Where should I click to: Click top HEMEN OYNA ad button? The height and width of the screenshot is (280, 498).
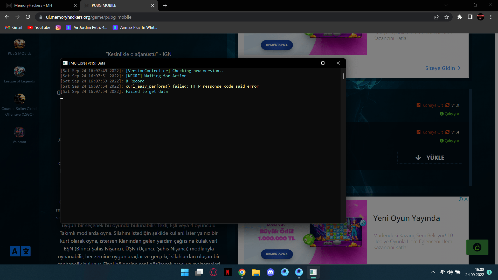(x=277, y=45)
